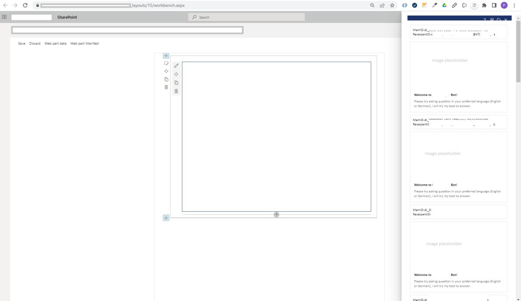Refresh the chat bot panel
This screenshot has height=301, width=521.
coord(499,20)
